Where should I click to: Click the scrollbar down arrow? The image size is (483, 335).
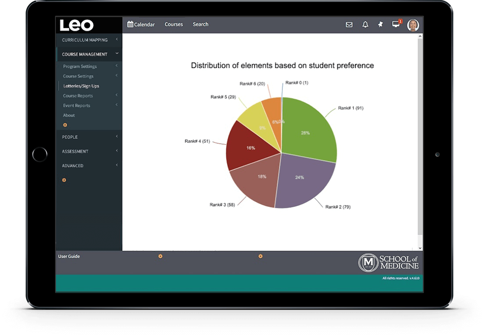pyautogui.click(x=420, y=248)
